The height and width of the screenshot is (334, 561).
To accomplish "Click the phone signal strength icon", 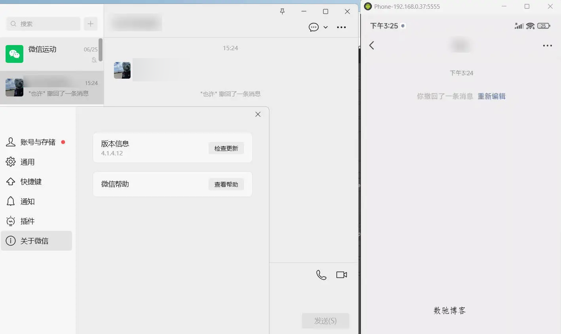I will pos(519,26).
